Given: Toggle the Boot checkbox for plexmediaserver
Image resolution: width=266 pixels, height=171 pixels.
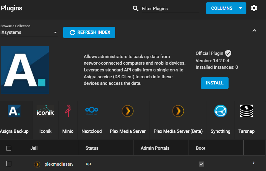Looking at the screenshot, I should (202, 164).
